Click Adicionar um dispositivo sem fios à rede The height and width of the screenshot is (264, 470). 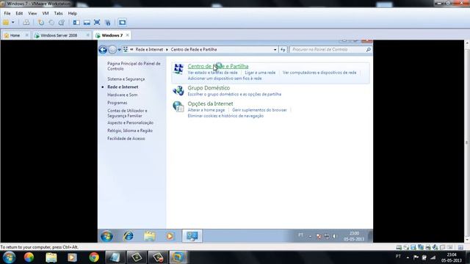[x=225, y=78]
